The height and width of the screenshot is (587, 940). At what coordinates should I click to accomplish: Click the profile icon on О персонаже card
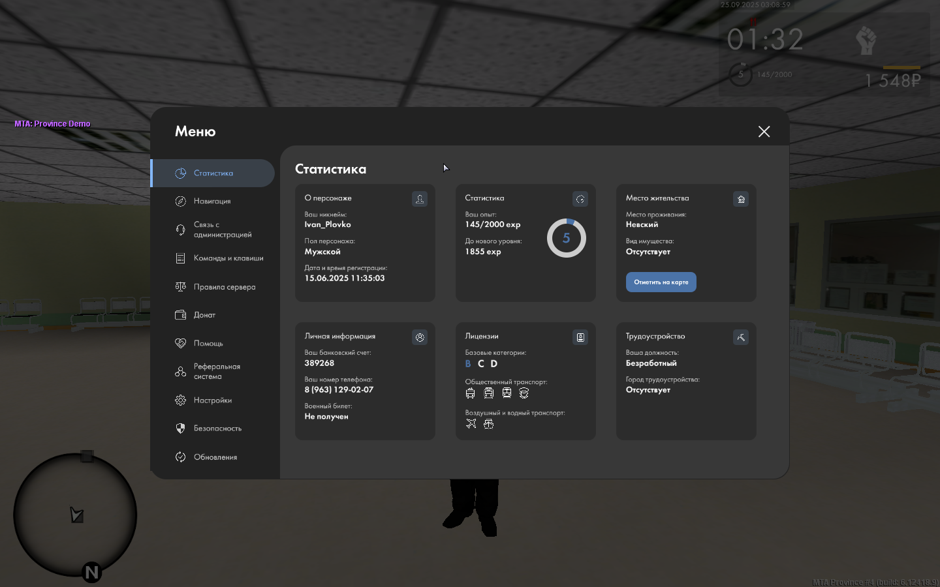click(x=420, y=199)
